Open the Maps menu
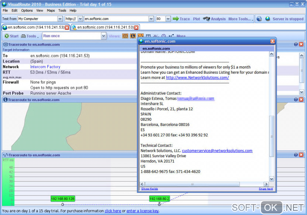Screen dimensions: 307x215 coord(51,11)
